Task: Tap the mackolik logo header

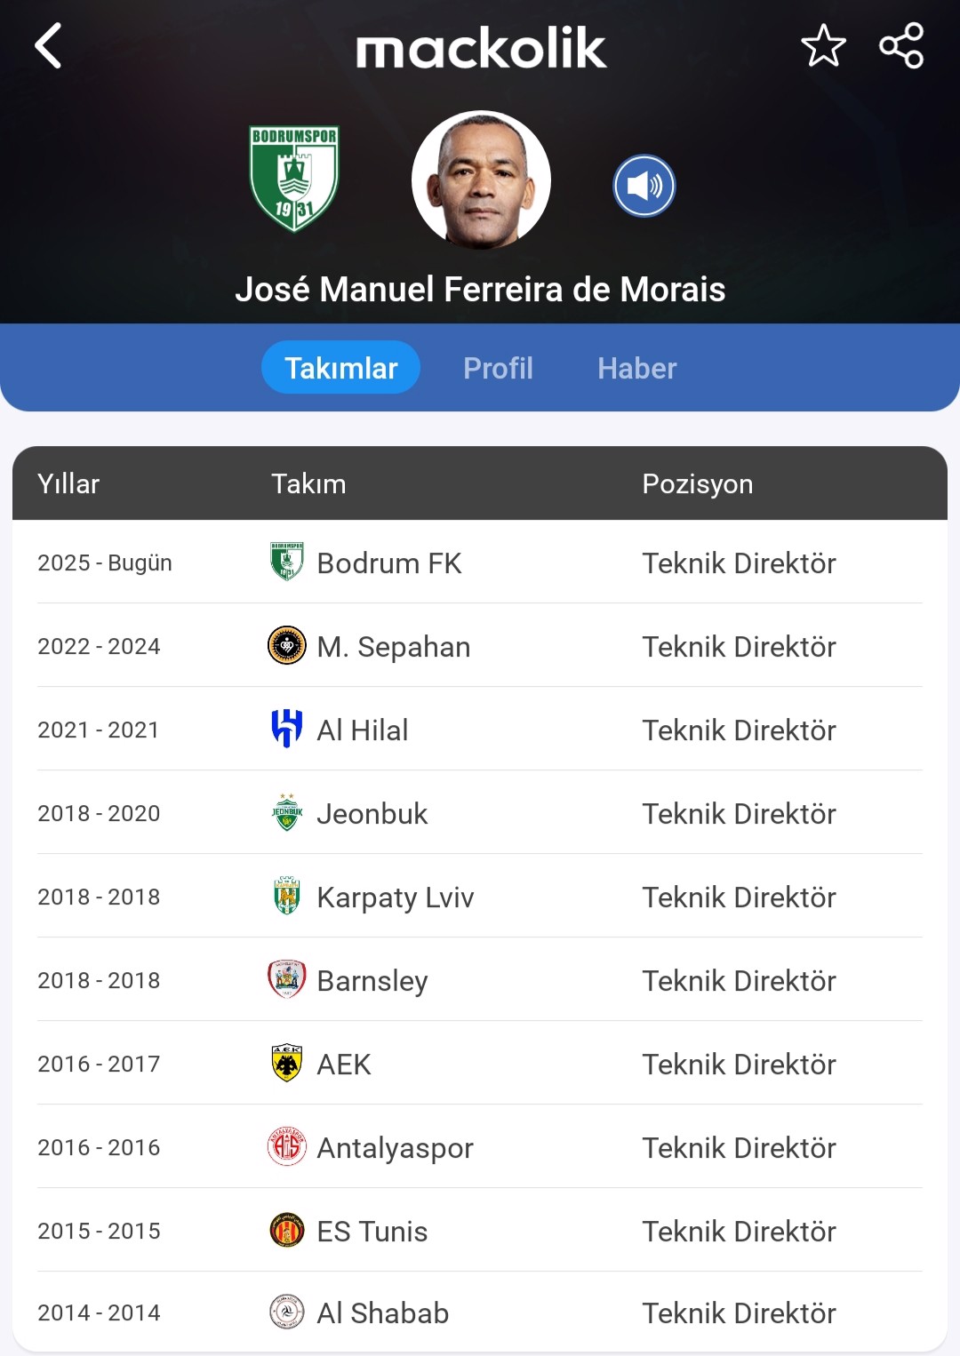Action: click(x=481, y=47)
